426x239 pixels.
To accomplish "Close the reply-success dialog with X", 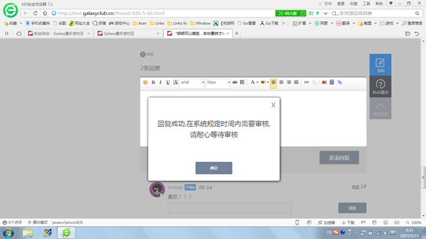I will pyautogui.click(x=273, y=105).
